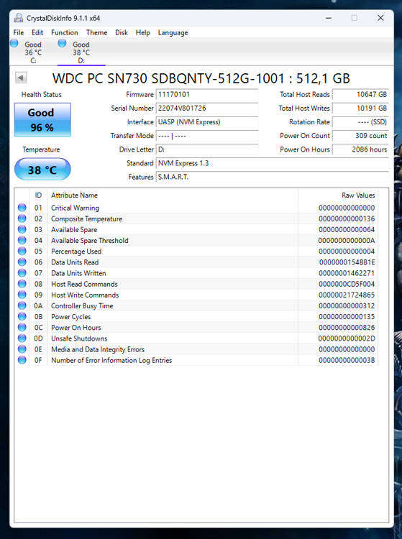This screenshot has width=402, height=539.
Task: Select the Percentage Used attribute name
Action: tap(76, 252)
